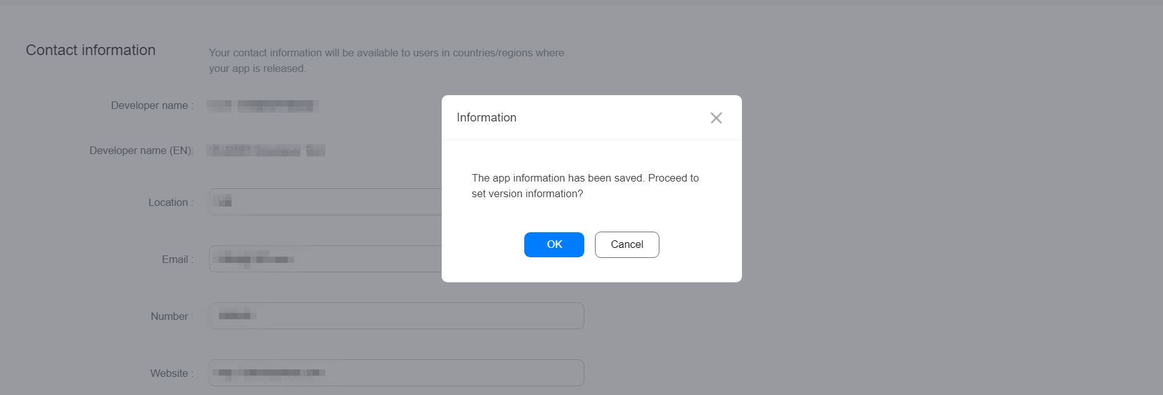The width and height of the screenshot is (1163, 395).
Task: Click the contact information description paragraph
Action: (x=387, y=61)
